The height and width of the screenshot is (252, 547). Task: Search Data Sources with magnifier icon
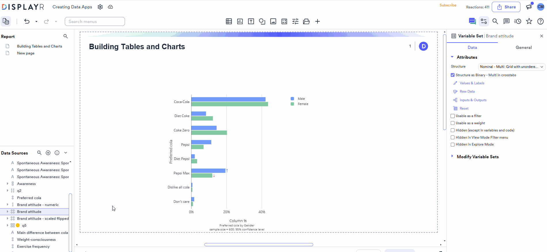pos(39,153)
